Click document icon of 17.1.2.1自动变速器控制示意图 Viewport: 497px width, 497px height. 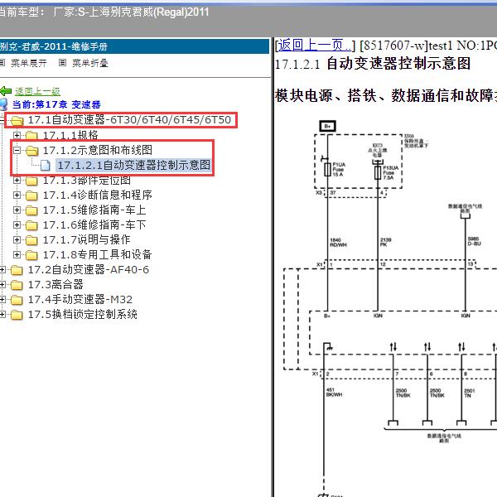46,165
